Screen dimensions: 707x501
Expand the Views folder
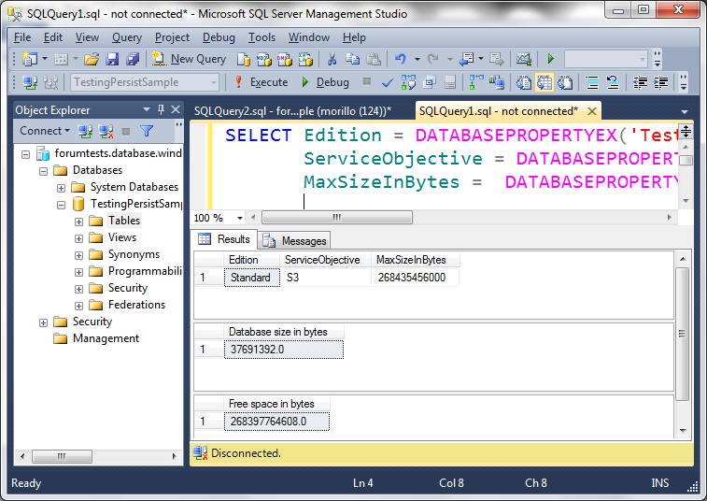(78, 238)
